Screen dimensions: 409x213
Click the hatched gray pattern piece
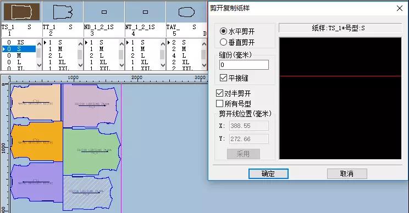(x=88, y=193)
